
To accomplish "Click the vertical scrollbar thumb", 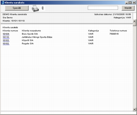I will click(x=134, y=24).
